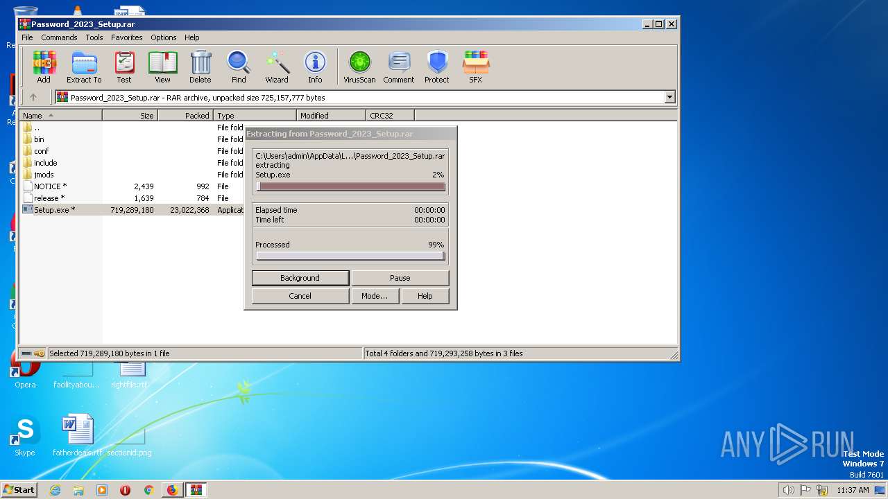Cancel the extraction

tap(300, 296)
